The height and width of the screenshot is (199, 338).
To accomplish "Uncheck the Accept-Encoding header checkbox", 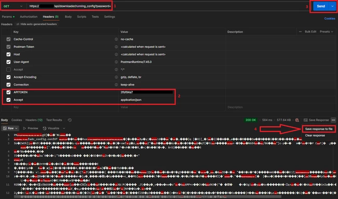I will (8, 77).
